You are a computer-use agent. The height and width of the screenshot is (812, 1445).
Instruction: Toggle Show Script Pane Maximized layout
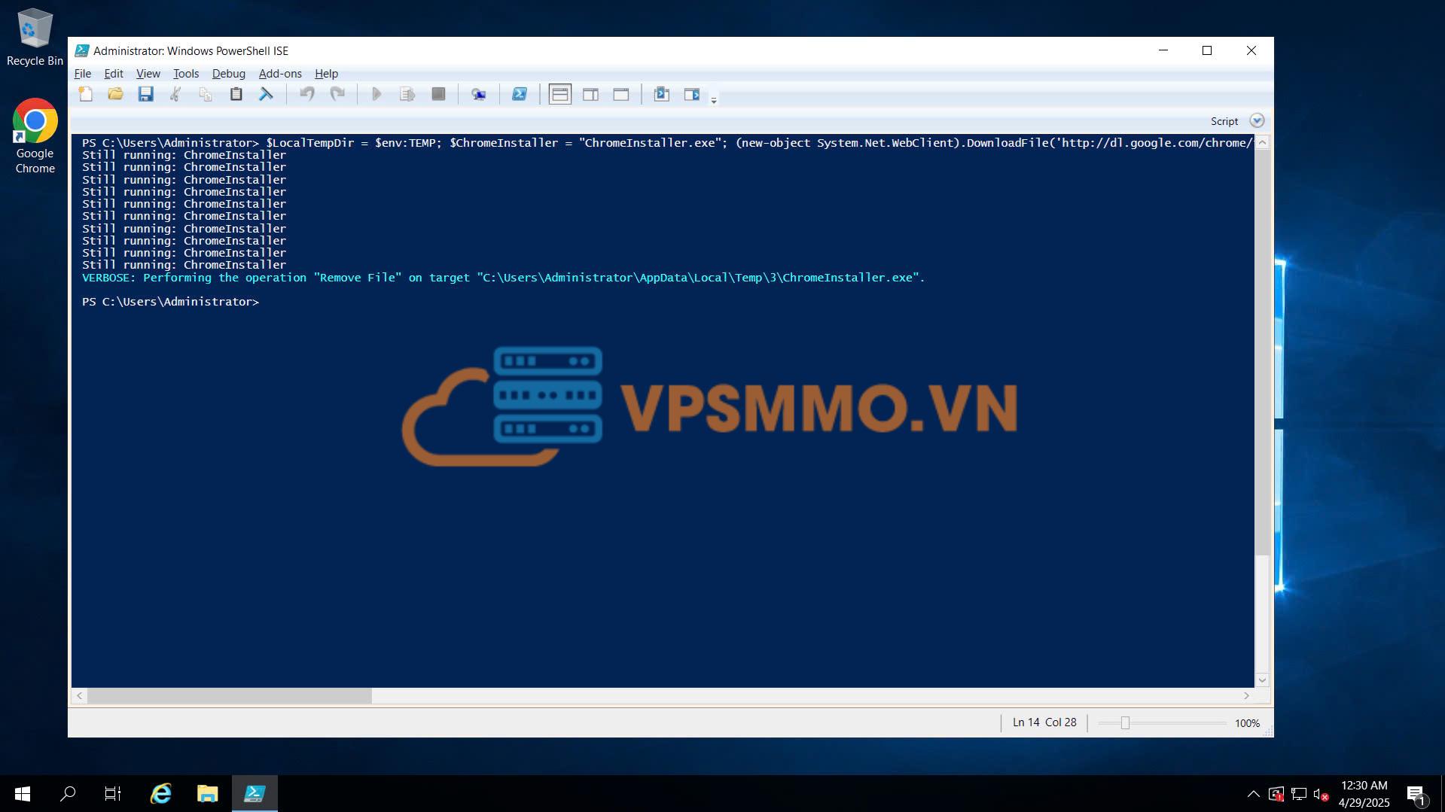pos(620,94)
